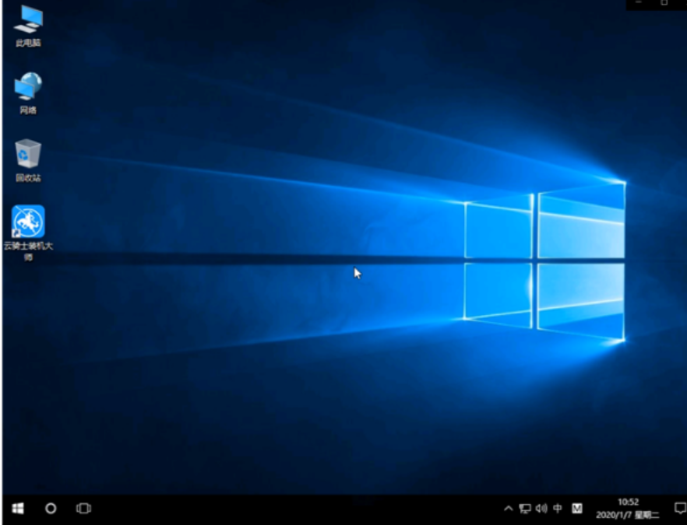This screenshot has height=525, width=687.
Task: Open the speaker volume tray icon
Action: coord(541,508)
